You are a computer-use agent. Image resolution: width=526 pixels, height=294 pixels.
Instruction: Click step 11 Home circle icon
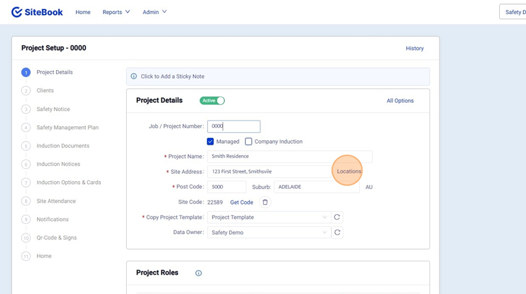point(26,257)
